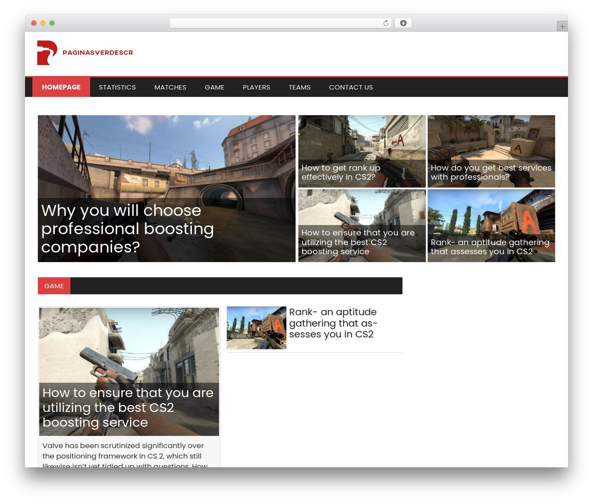Reload the page with the refresh icon

point(385,23)
